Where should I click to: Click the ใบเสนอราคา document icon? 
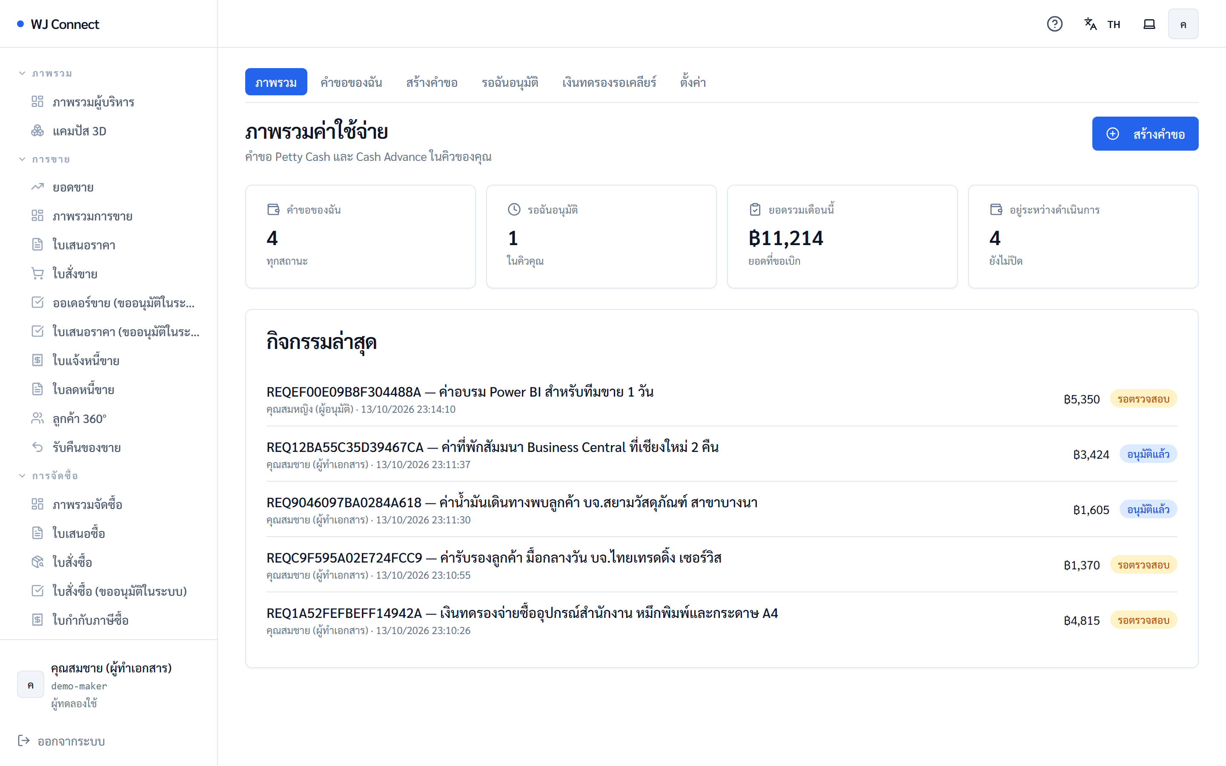[x=37, y=245]
